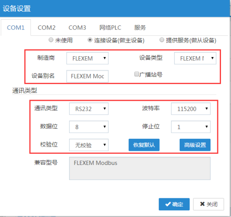The width and height of the screenshot is (231, 217).
Task: Open the 网络PLC tab
Action: click(110, 27)
